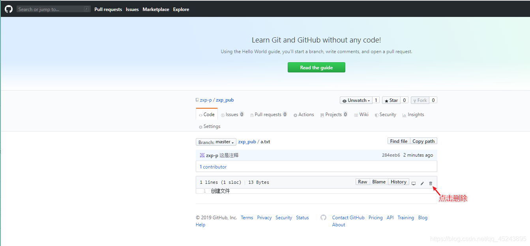Click zxp_pub in file breadcrumb
The width and height of the screenshot is (530, 246).
click(247, 142)
